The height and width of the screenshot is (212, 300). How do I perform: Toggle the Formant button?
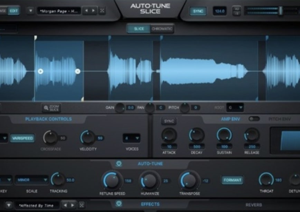tap(232, 180)
